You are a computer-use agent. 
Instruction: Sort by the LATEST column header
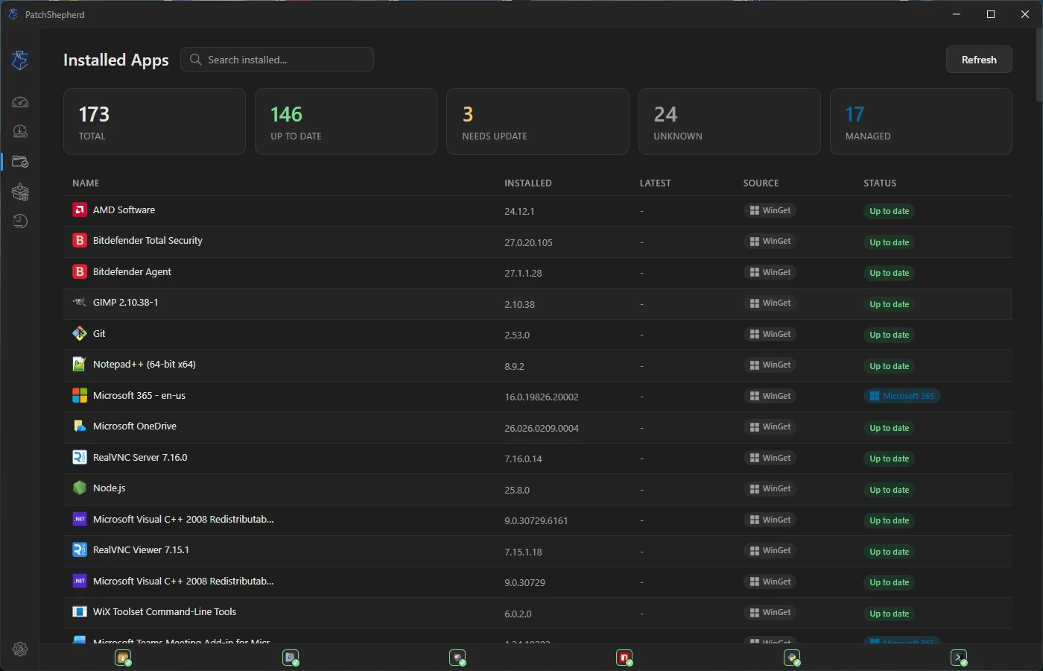click(656, 183)
